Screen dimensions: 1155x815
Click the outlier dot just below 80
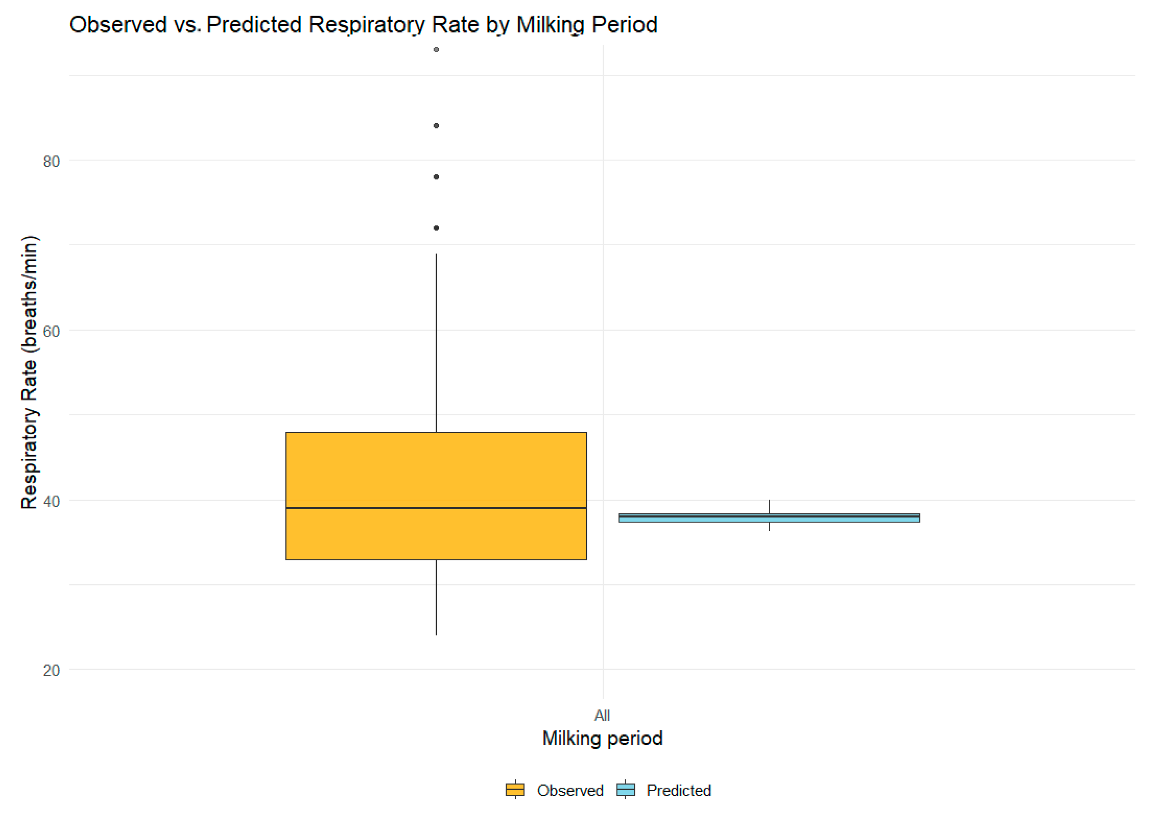436,177
